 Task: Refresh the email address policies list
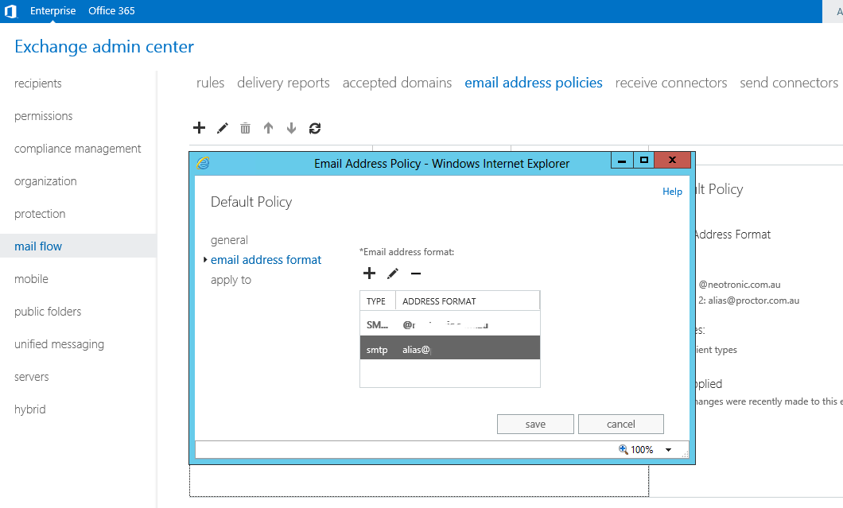coord(314,127)
